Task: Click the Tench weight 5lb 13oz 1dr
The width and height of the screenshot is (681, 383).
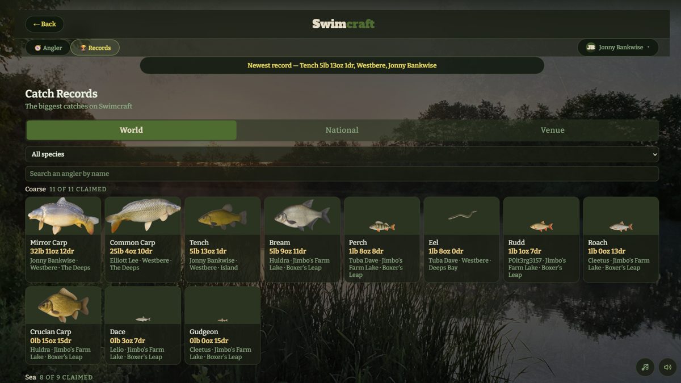Action: tap(208, 251)
